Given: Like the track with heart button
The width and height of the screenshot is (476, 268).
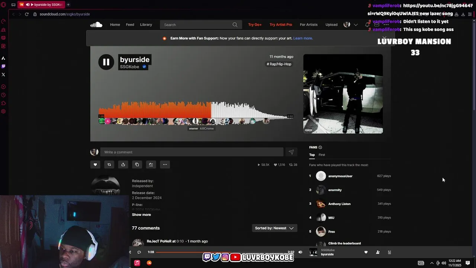Looking at the screenshot, I should 95,165.
